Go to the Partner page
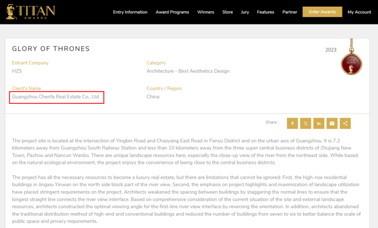Image resolution: width=378 pixels, height=228 pixels. 290,12
